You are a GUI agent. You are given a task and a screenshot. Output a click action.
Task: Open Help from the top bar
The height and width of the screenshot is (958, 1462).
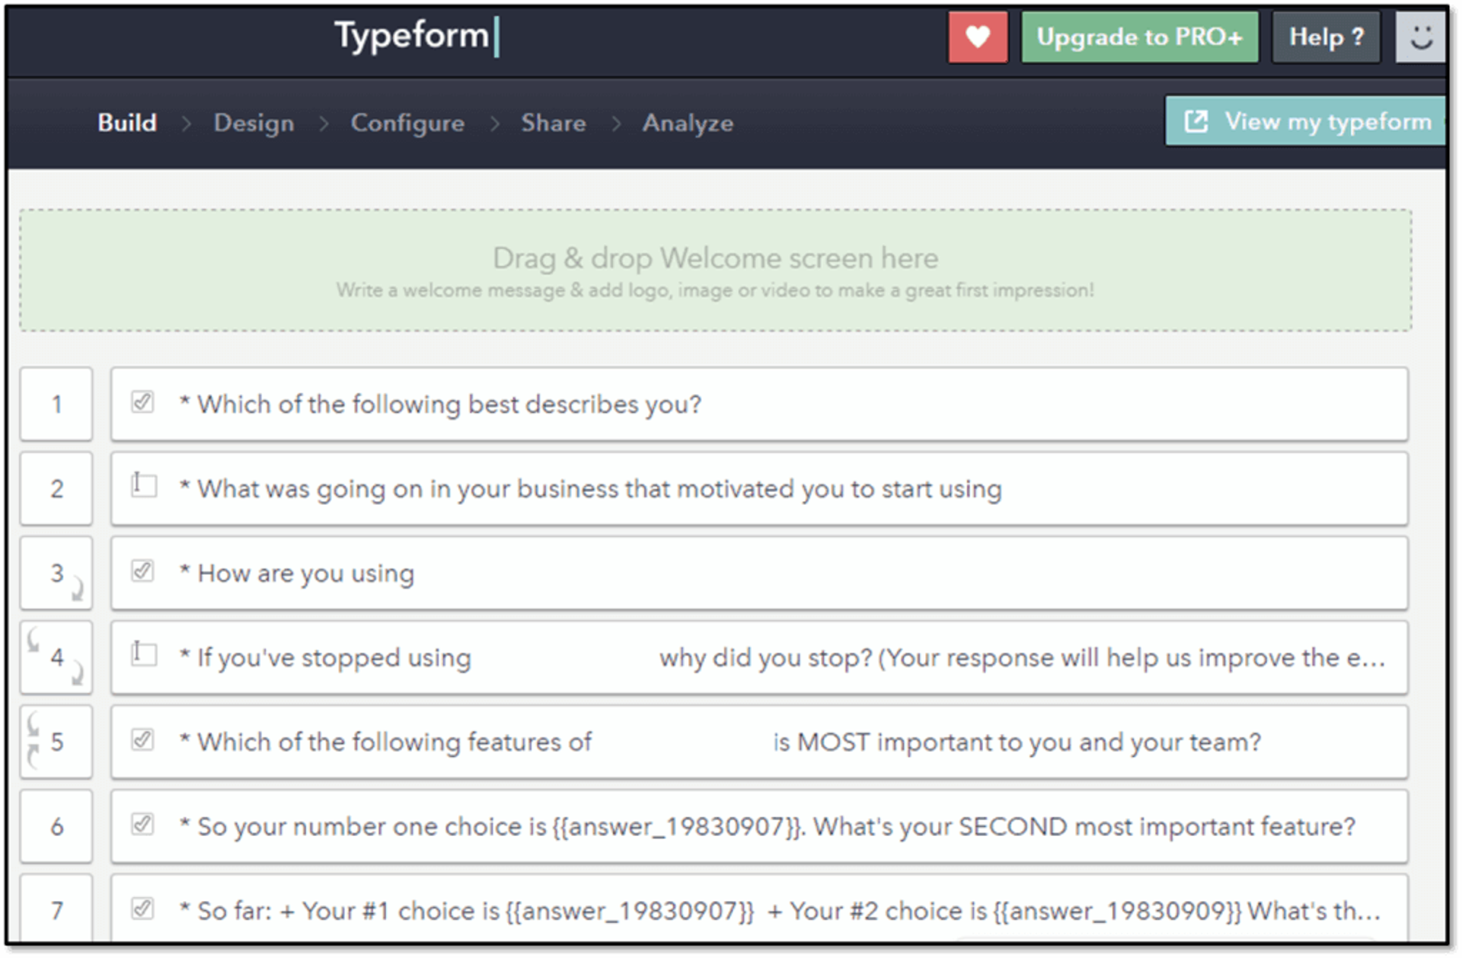(x=1325, y=37)
